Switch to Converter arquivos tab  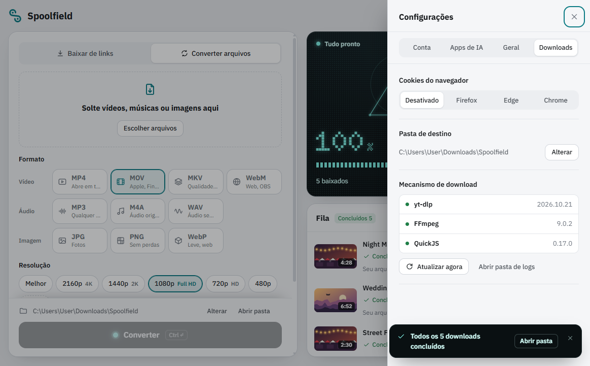(215, 53)
